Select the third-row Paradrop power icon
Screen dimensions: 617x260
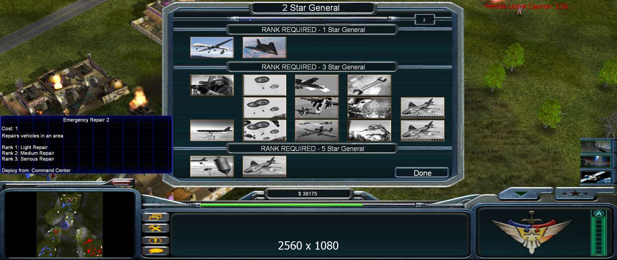pos(264,130)
